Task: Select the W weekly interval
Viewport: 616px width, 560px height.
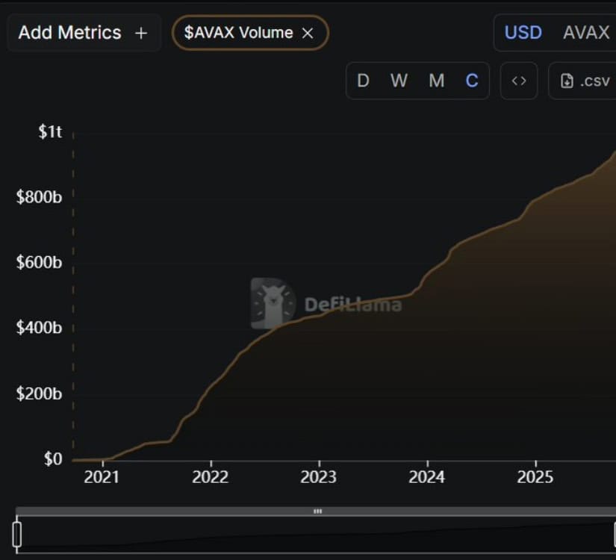Action: pos(399,81)
